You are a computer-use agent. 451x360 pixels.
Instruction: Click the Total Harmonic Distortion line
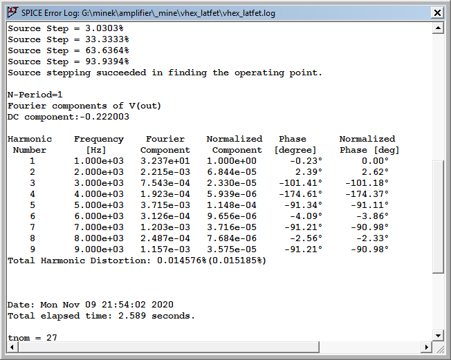(137, 260)
